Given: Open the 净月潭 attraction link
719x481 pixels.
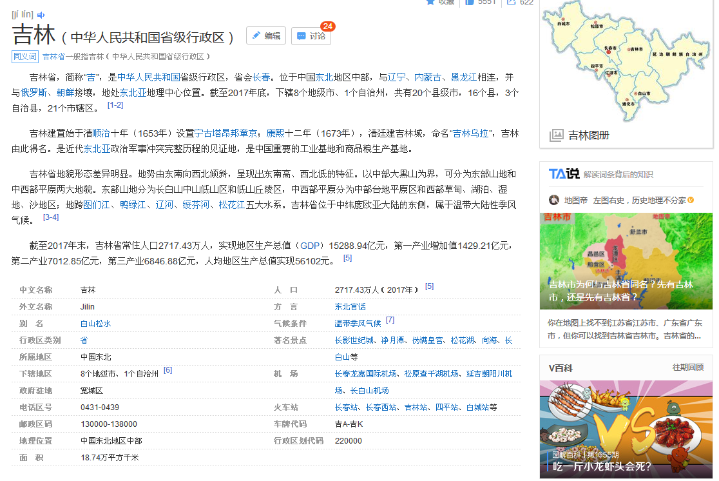Looking at the screenshot, I should [x=393, y=340].
